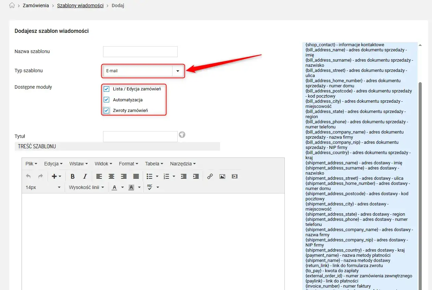Expand the numbered list style arrow

click(x=174, y=176)
